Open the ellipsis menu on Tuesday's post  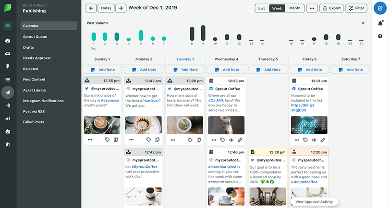pyautogui.click(x=172, y=139)
